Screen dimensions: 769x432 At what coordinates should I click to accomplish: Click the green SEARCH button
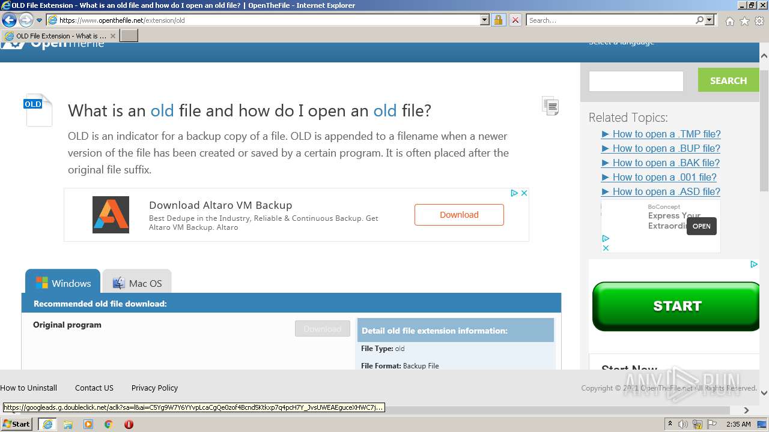[728, 80]
